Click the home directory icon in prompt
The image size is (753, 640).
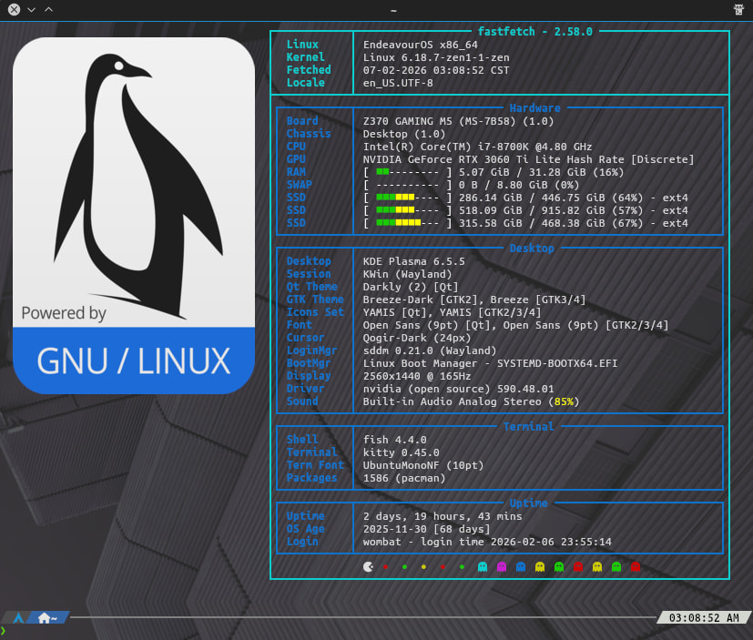pos(45,618)
